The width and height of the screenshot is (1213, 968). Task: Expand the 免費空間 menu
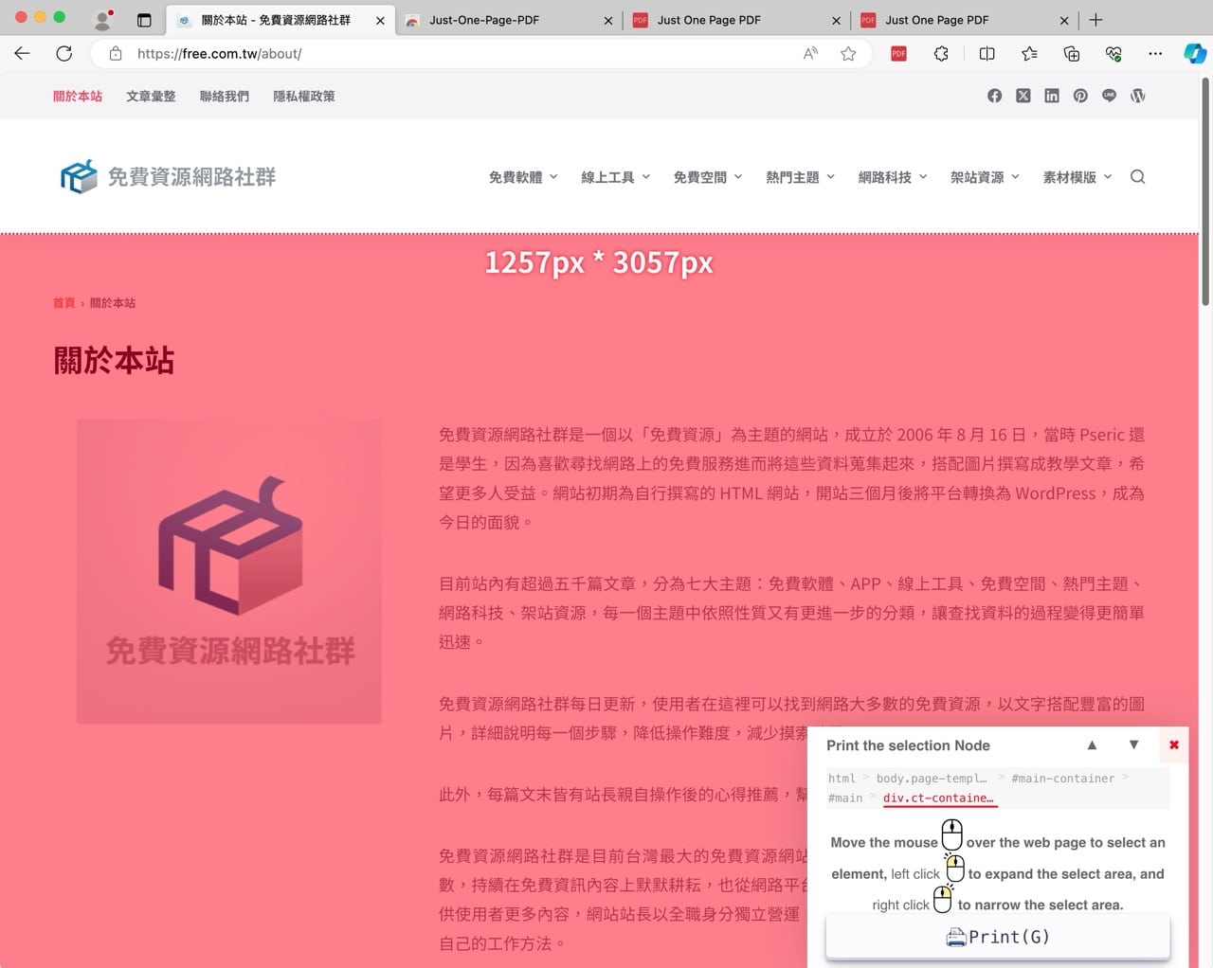[x=708, y=177]
